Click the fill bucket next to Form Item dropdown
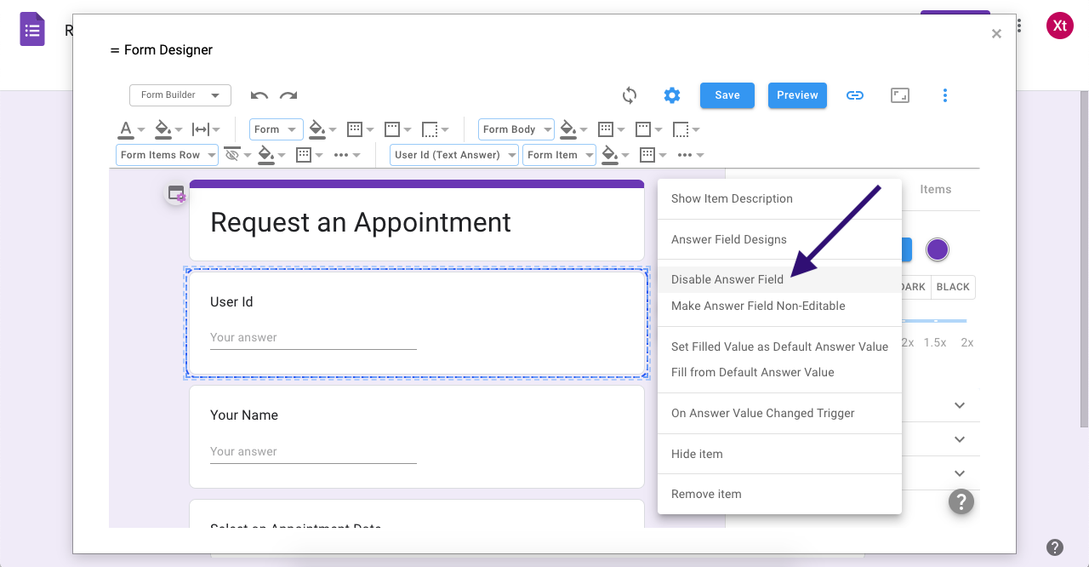 tap(609, 155)
